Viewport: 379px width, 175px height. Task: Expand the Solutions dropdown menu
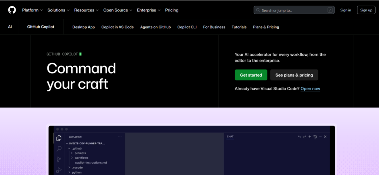pyautogui.click(x=58, y=10)
